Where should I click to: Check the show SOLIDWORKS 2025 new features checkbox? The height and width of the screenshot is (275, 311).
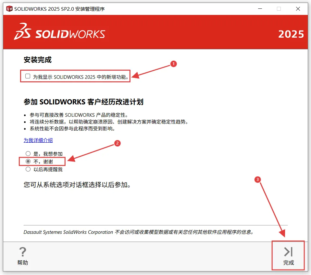[28, 76]
